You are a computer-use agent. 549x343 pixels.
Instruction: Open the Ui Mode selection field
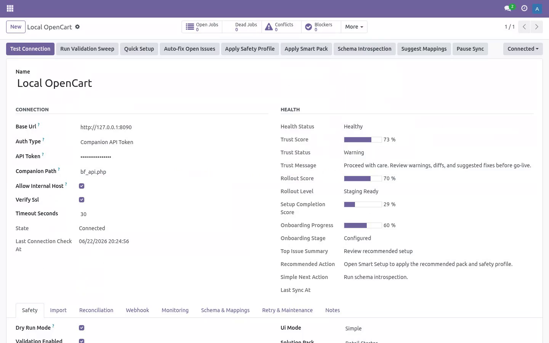438,329
